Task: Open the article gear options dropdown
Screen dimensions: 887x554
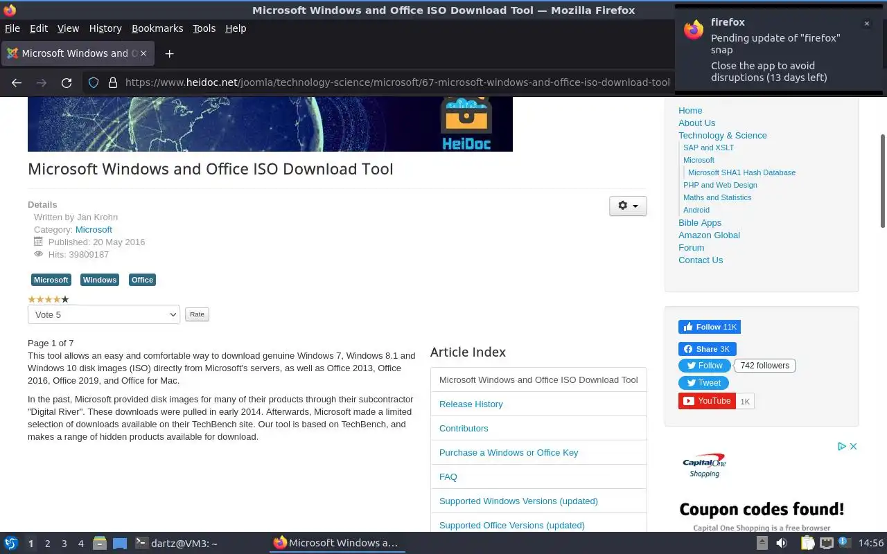Action: (x=628, y=206)
